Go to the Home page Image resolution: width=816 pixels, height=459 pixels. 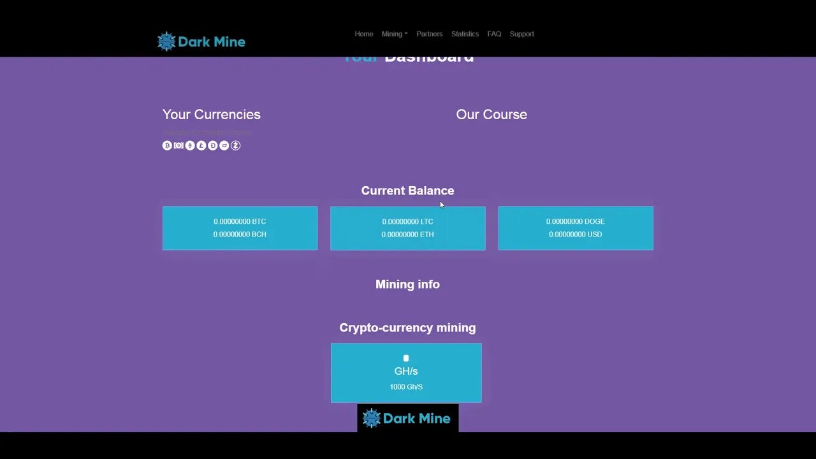point(364,34)
